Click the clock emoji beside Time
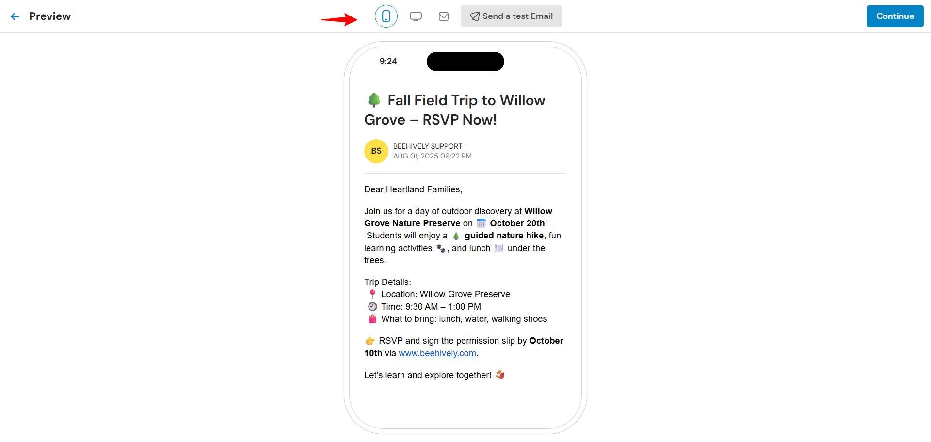Screen dimensions: 931x442 (372, 306)
